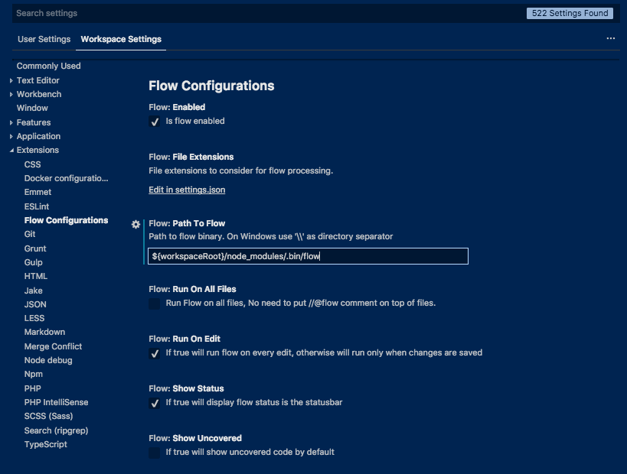Image resolution: width=627 pixels, height=474 pixels.
Task: Collapse the Extensions section
Action: 11,151
